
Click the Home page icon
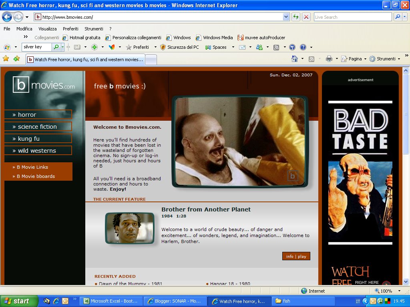click(x=295, y=59)
